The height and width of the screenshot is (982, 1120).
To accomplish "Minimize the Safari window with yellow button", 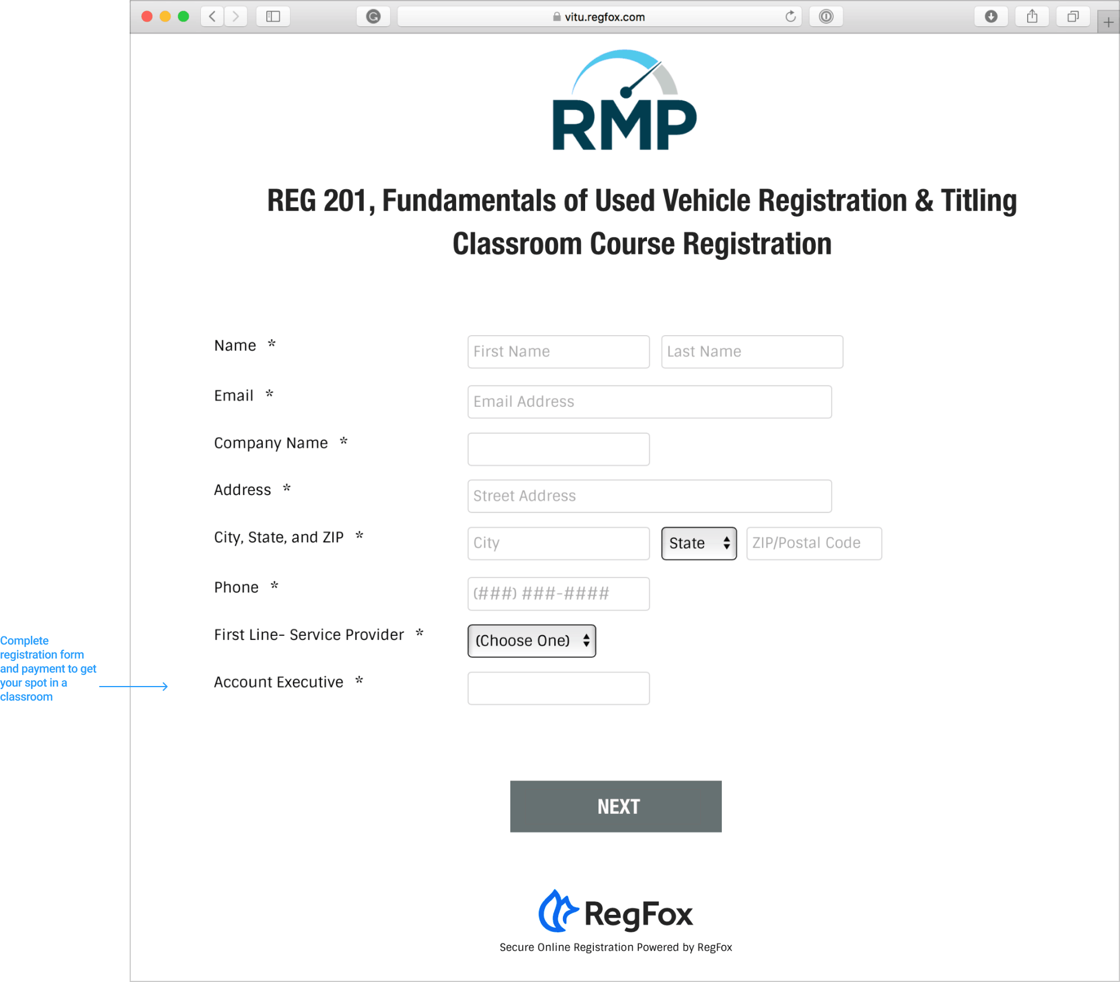I will [165, 16].
